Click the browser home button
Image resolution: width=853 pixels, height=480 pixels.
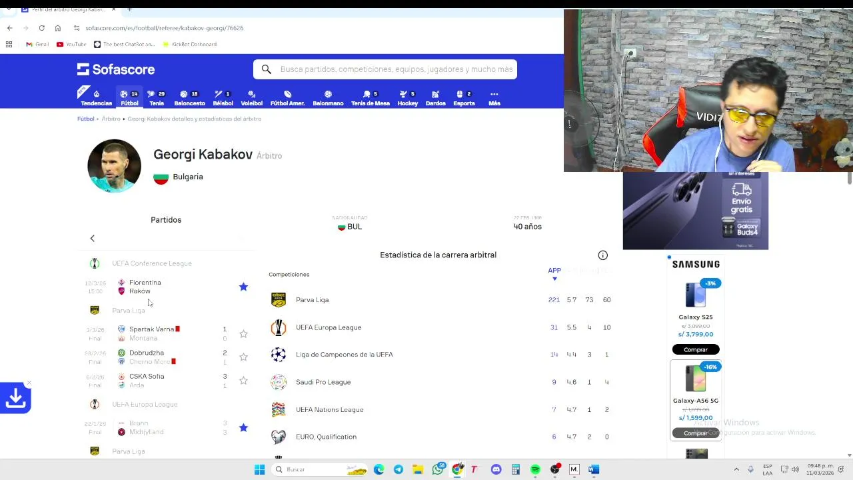point(58,28)
